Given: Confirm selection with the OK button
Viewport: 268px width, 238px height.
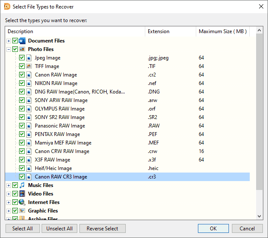Looking at the screenshot, I should point(213,229).
